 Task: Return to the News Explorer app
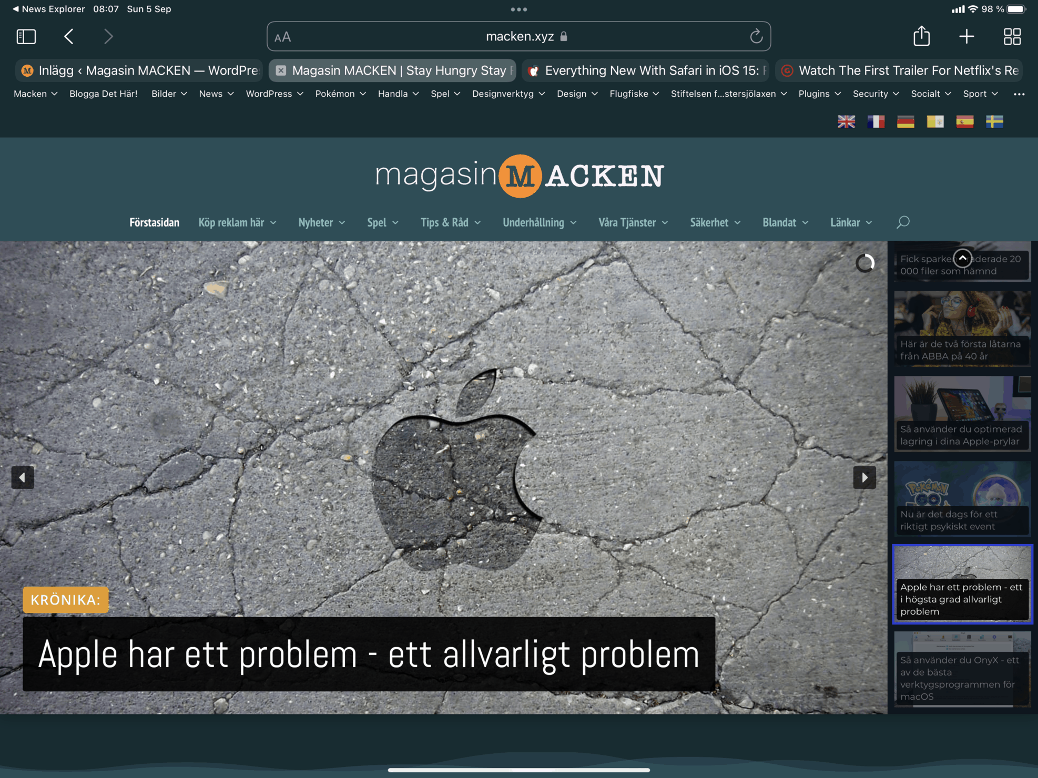[48, 9]
